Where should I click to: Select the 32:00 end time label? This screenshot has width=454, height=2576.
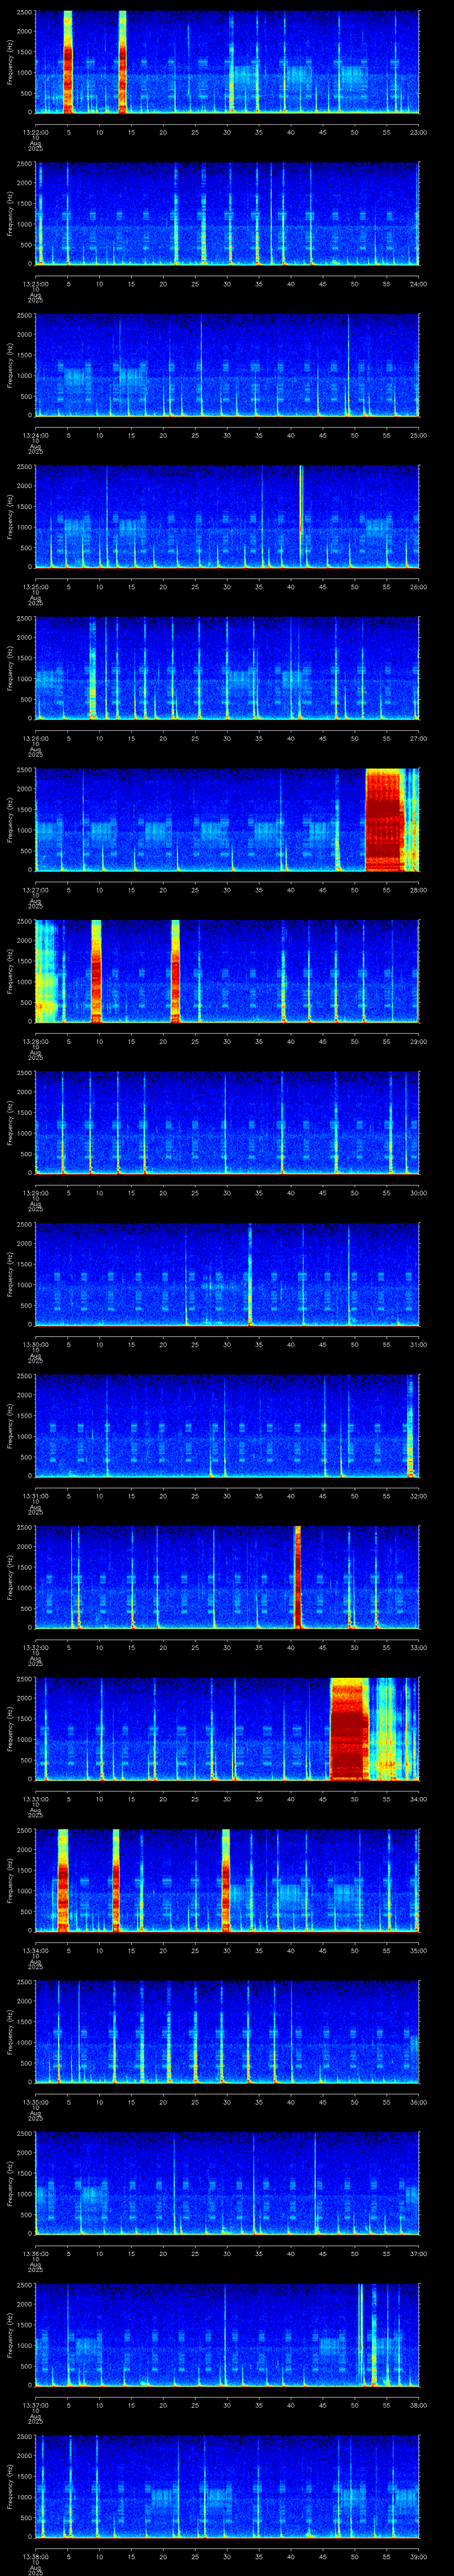(418, 1495)
